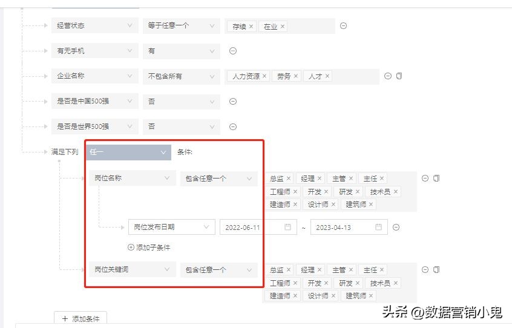Delete 总监 tag in 岗位名称 row

(288, 179)
